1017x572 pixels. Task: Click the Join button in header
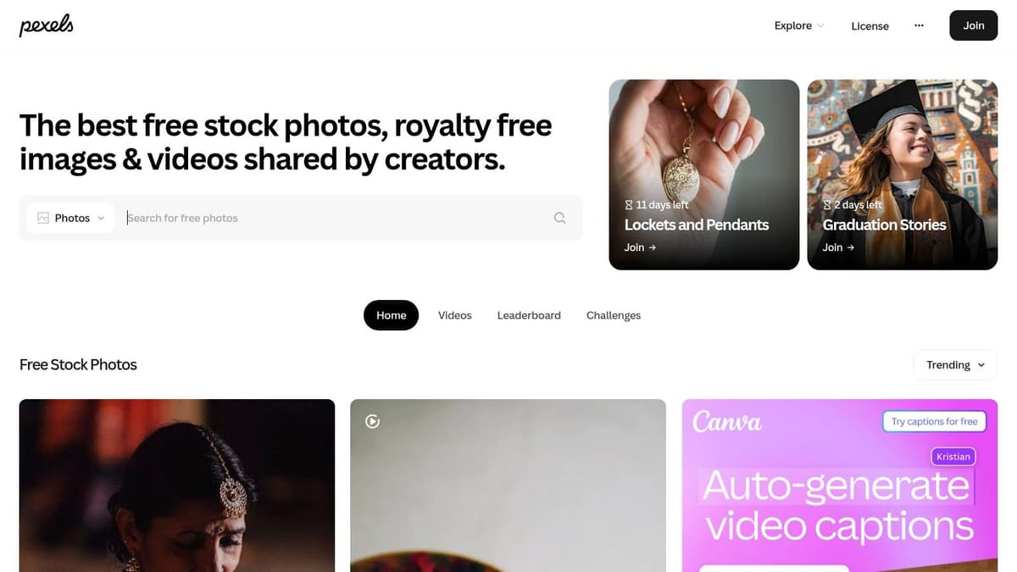click(x=973, y=25)
